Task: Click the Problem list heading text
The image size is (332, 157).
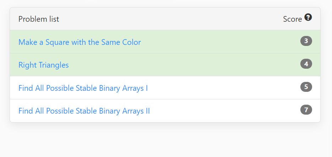Action: [x=39, y=19]
